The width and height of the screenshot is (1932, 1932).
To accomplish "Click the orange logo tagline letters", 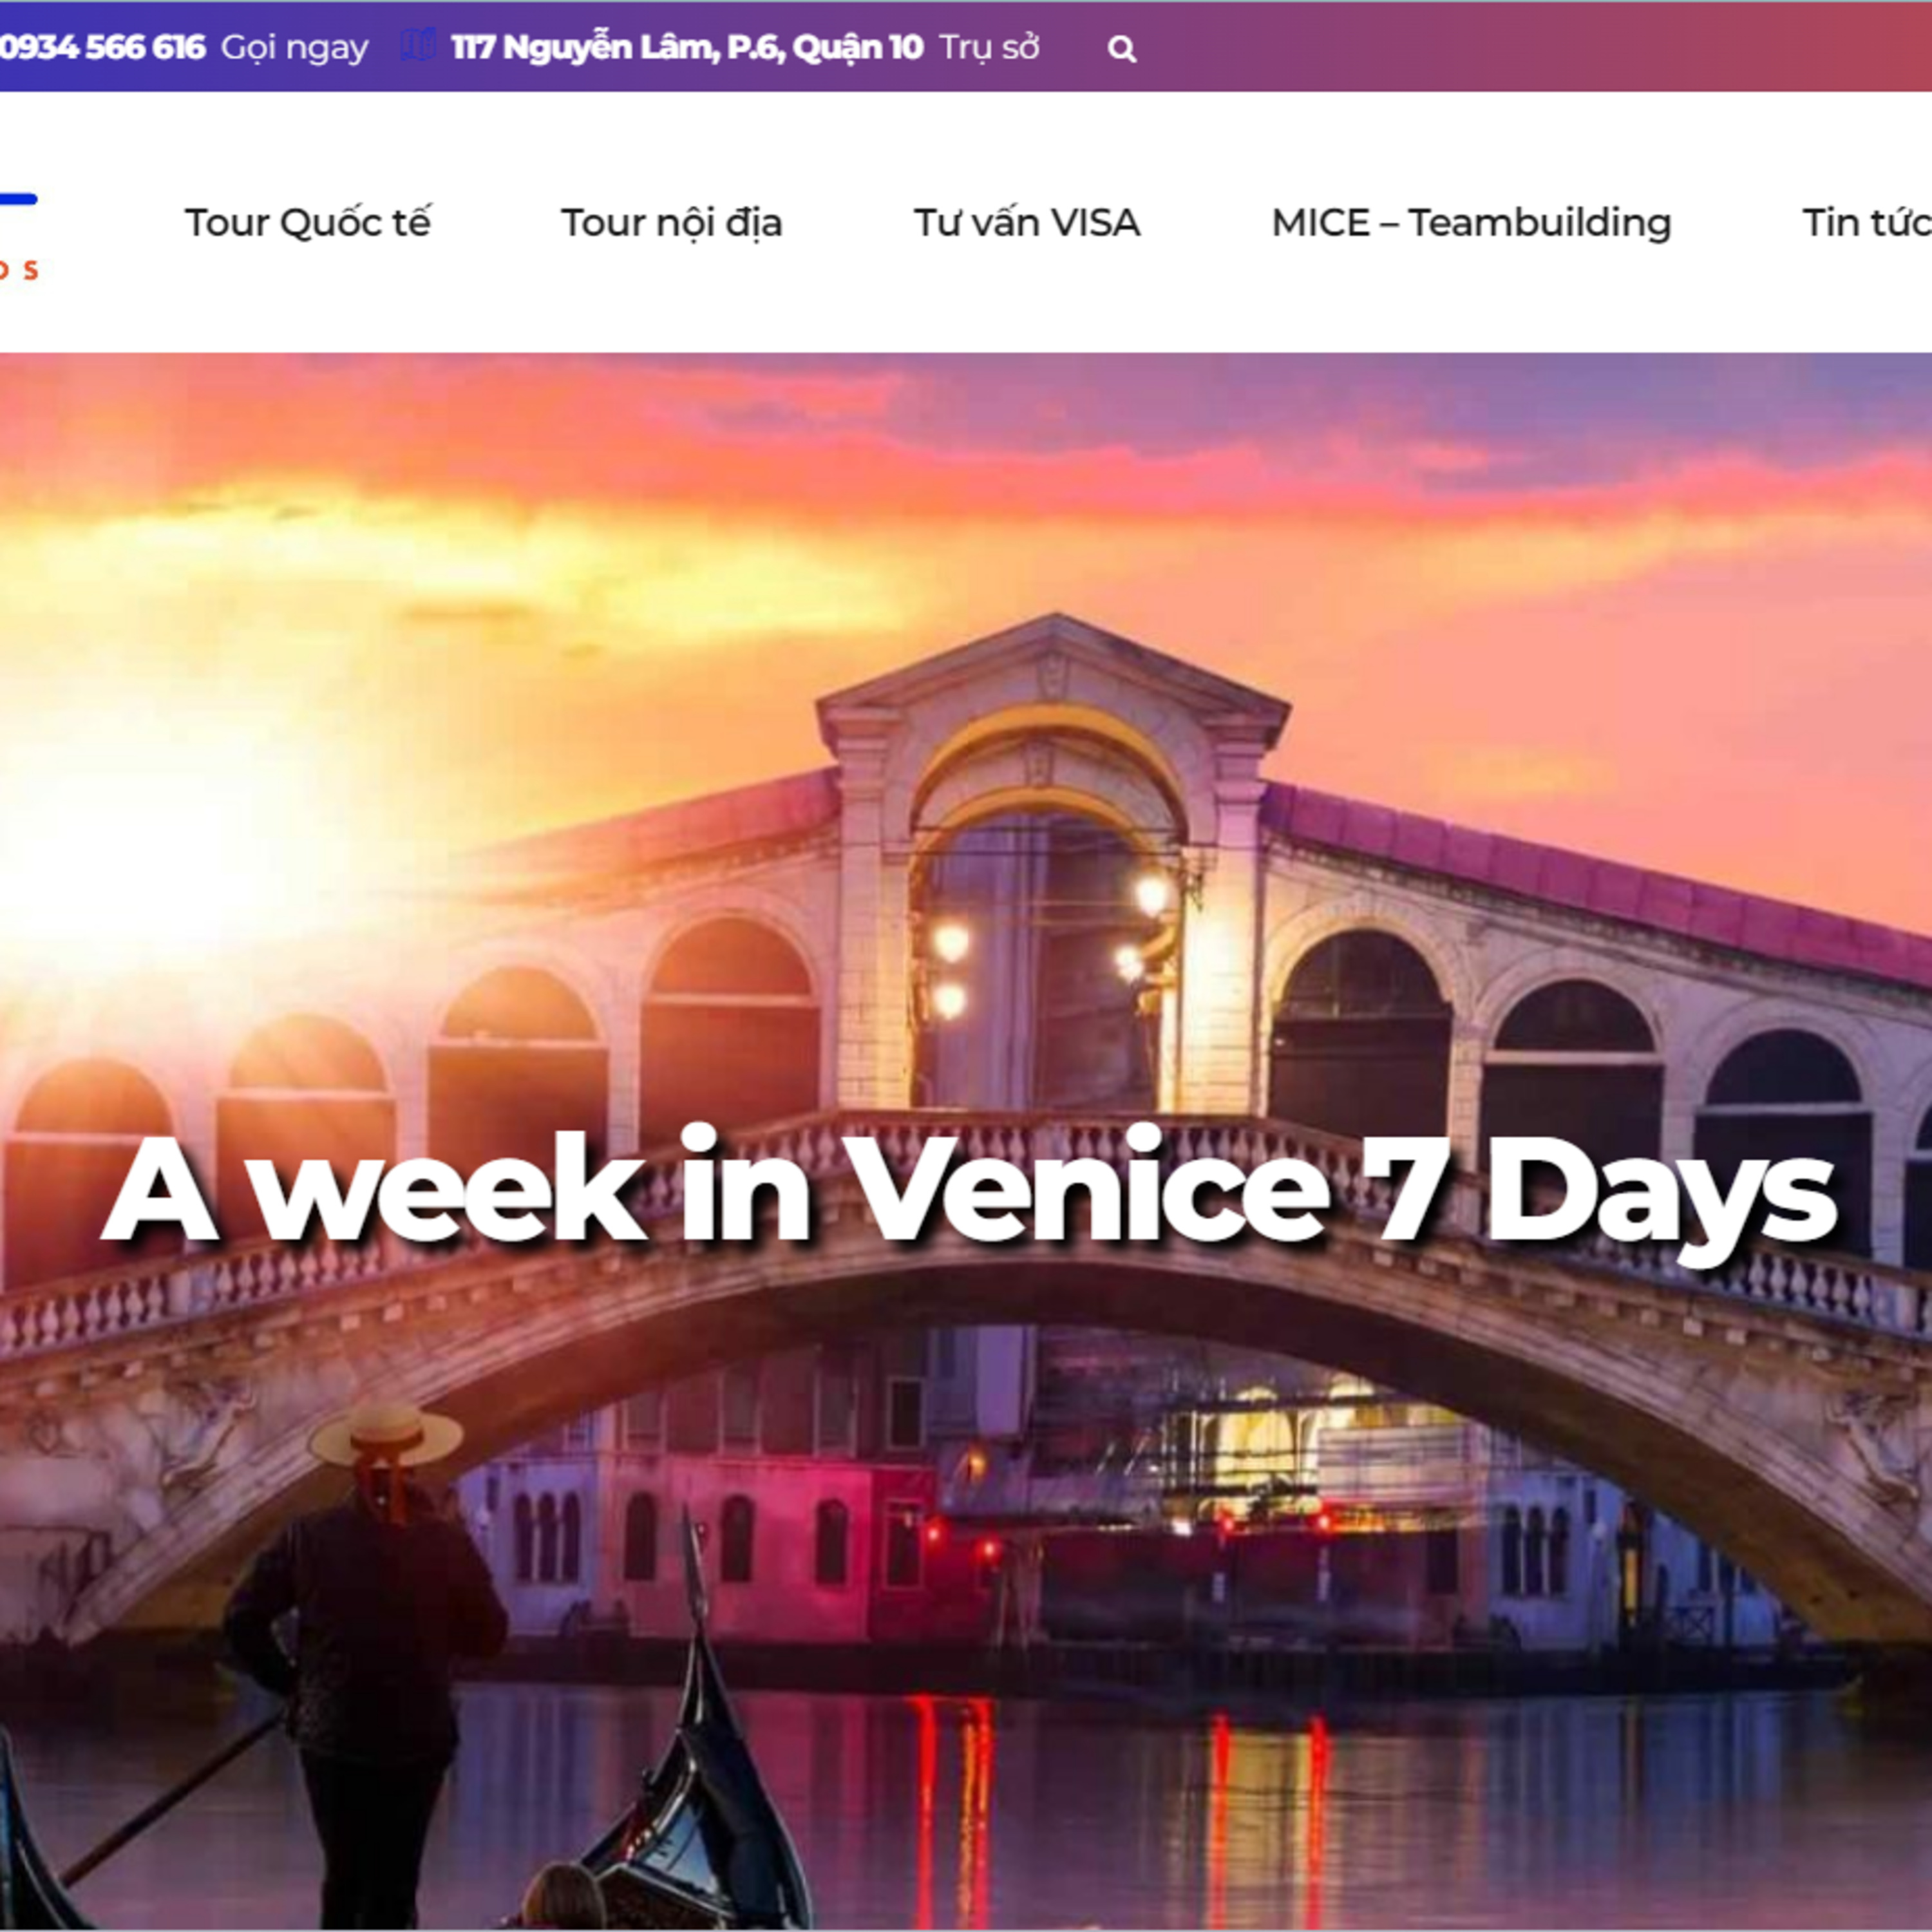I will [18, 270].
